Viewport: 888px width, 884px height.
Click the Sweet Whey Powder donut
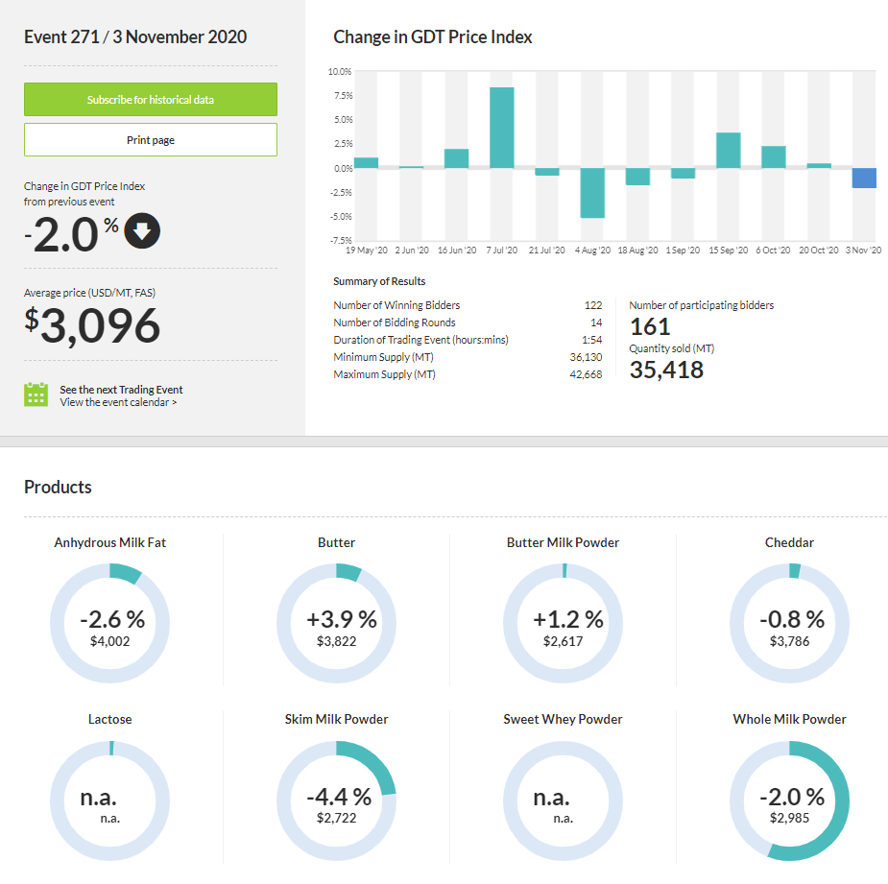[x=563, y=800]
